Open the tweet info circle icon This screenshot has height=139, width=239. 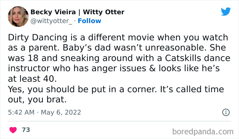(225, 112)
